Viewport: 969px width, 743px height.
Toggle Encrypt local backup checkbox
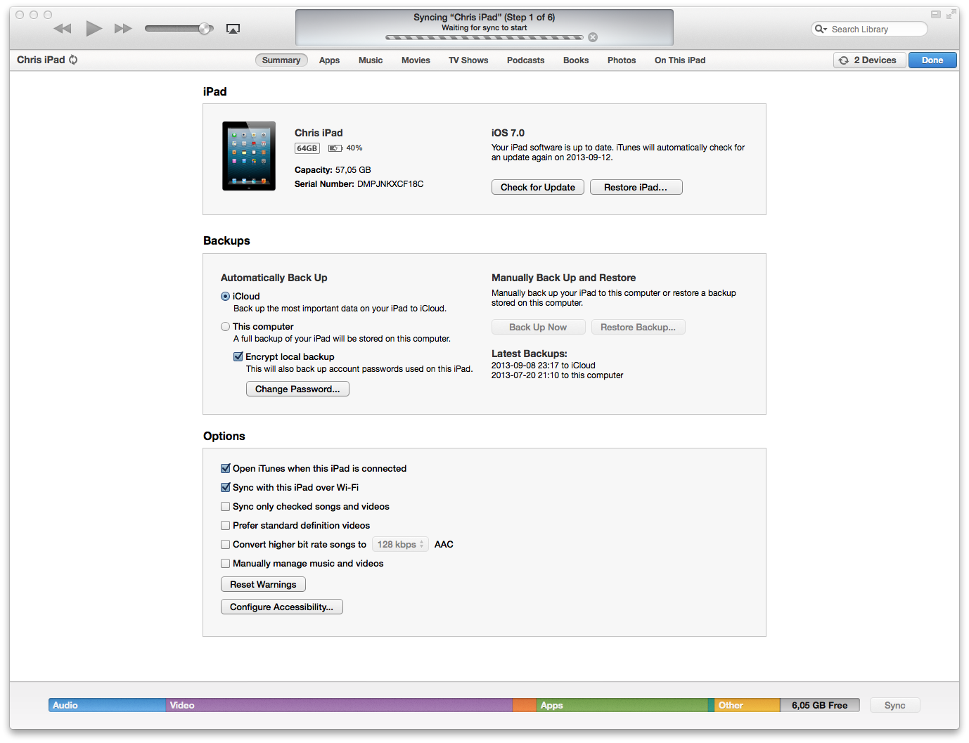pyautogui.click(x=238, y=357)
